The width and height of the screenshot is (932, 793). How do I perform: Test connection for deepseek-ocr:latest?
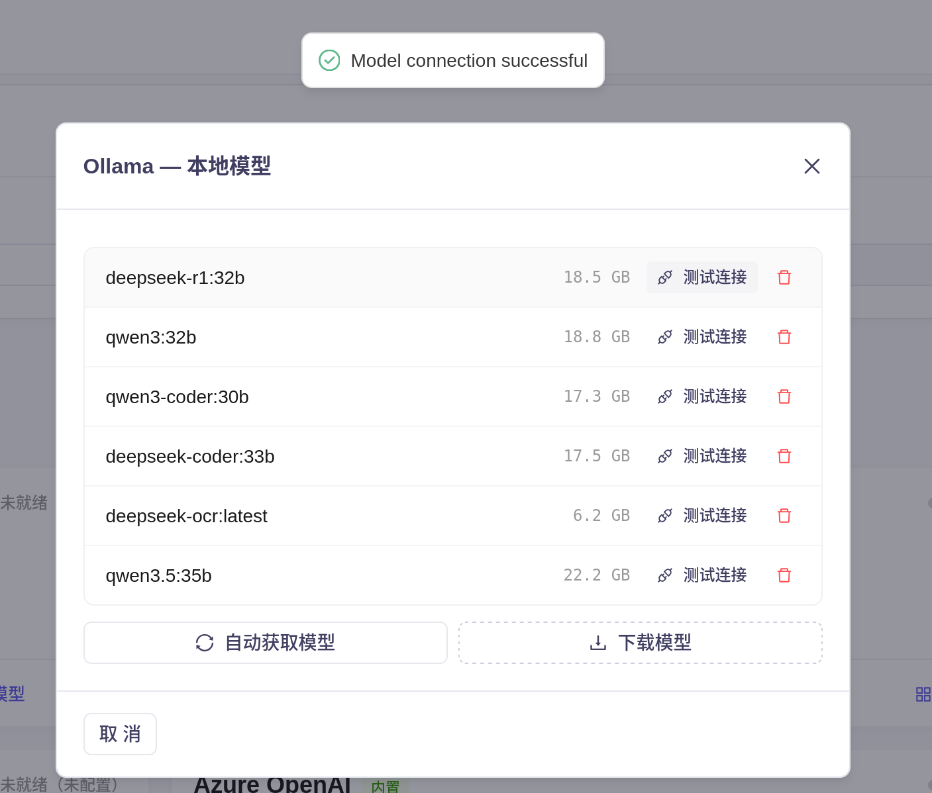click(702, 516)
